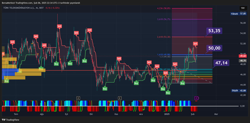Click the 54,00 price axis value
This screenshot has height=123, width=250.
pyautogui.click(x=243, y=33)
